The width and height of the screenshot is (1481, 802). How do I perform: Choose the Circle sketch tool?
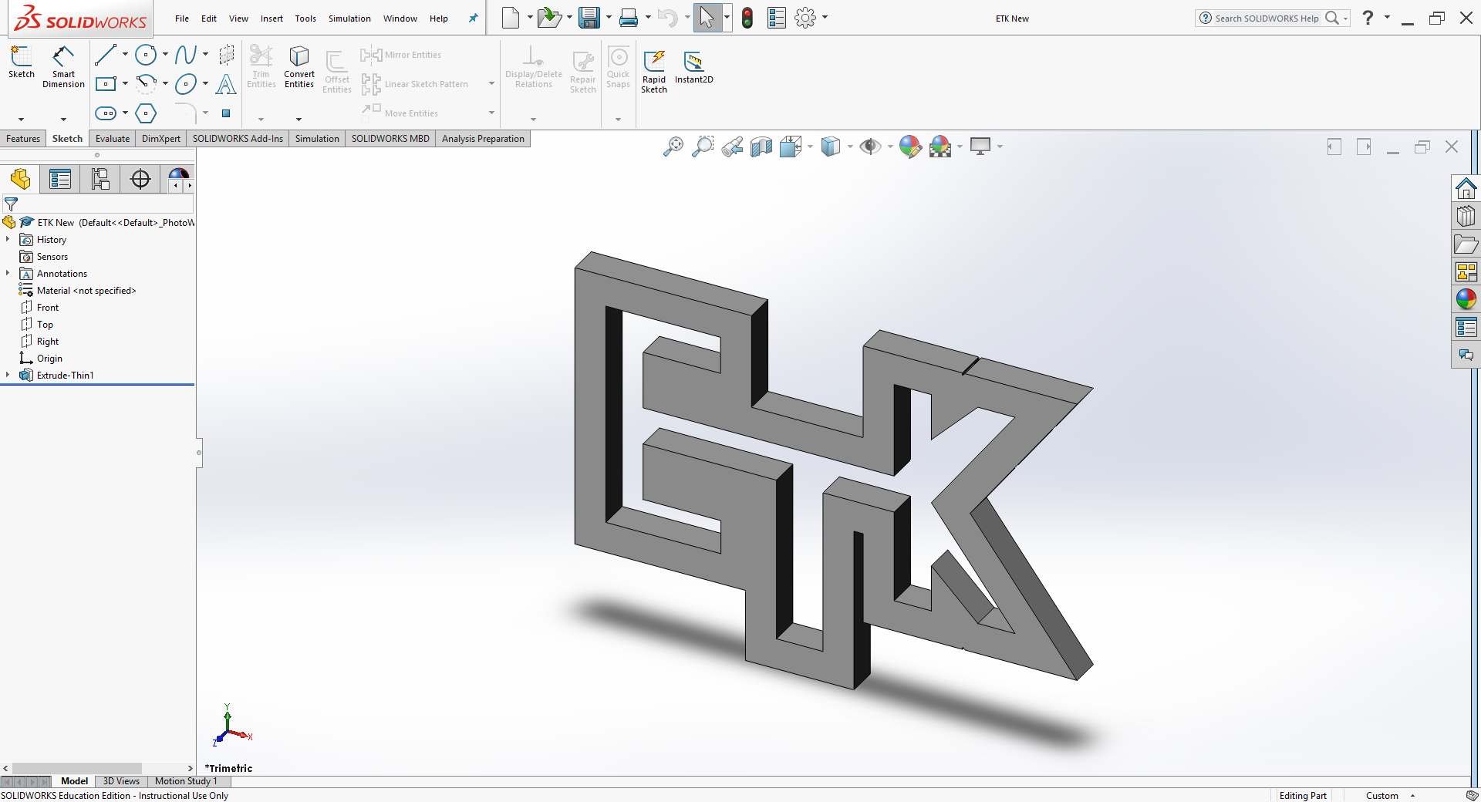tap(146, 55)
